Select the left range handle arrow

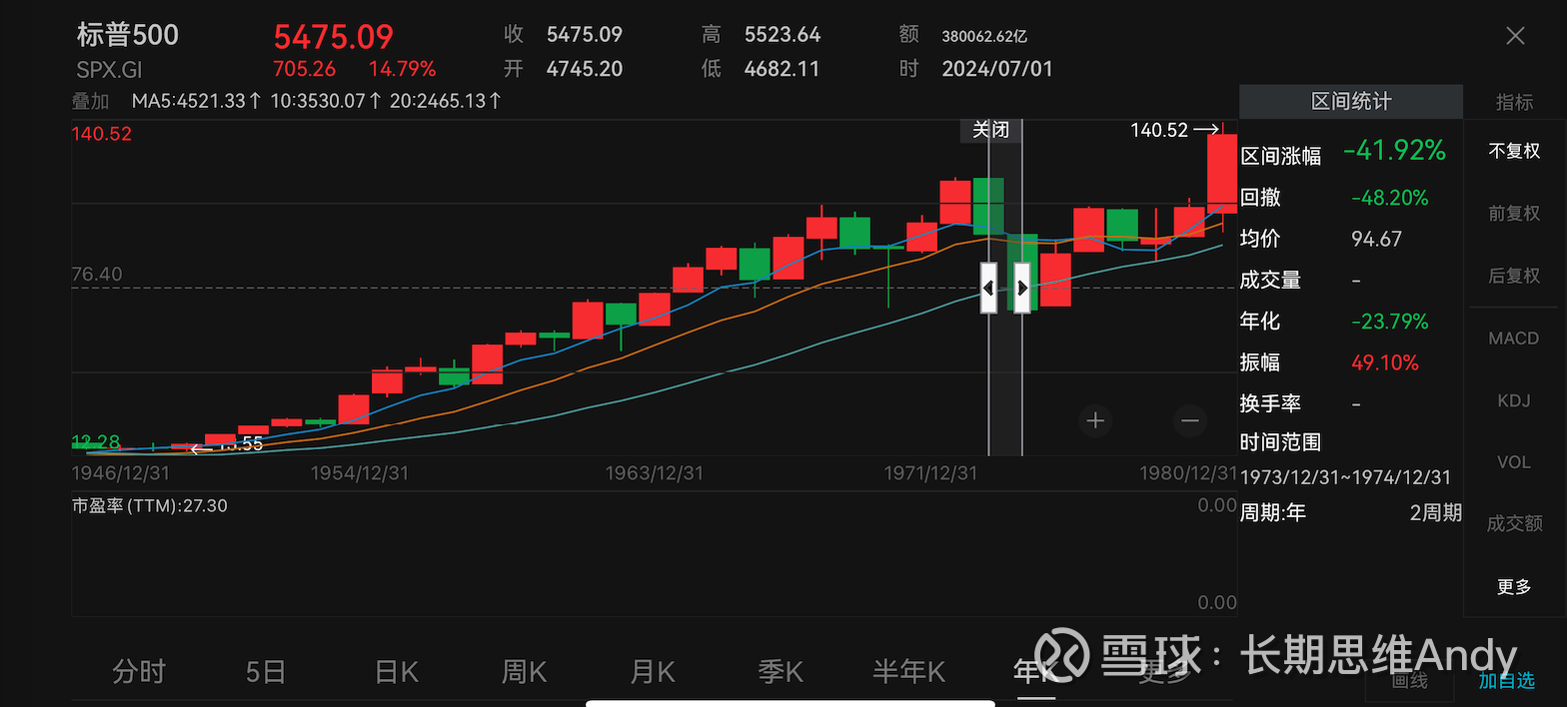pyautogui.click(x=988, y=288)
